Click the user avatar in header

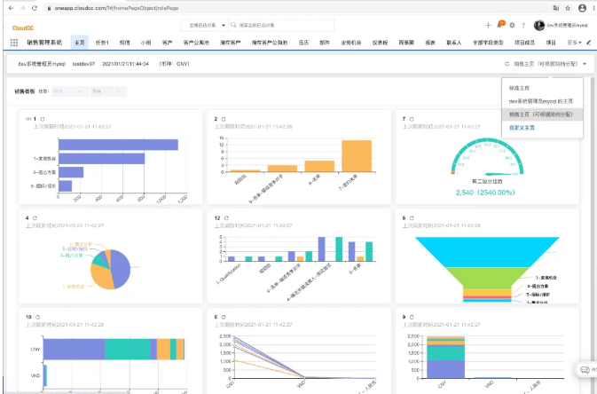(539, 25)
